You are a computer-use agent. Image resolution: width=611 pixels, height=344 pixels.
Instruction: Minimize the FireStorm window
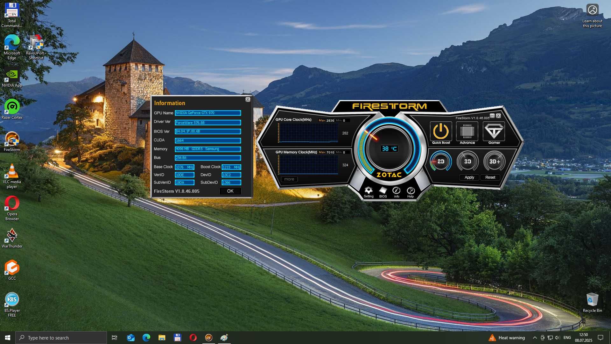point(492,116)
